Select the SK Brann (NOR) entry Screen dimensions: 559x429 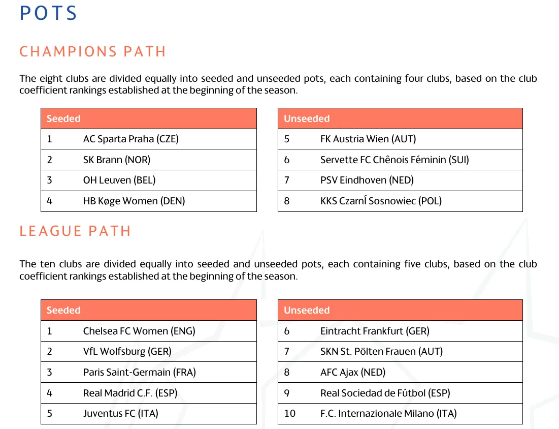pyautogui.click(x=149, y=160)
